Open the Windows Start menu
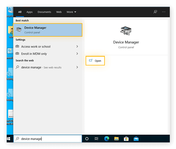Image resolution: width=176 pixels, height=149 pixels. (9, 139)
